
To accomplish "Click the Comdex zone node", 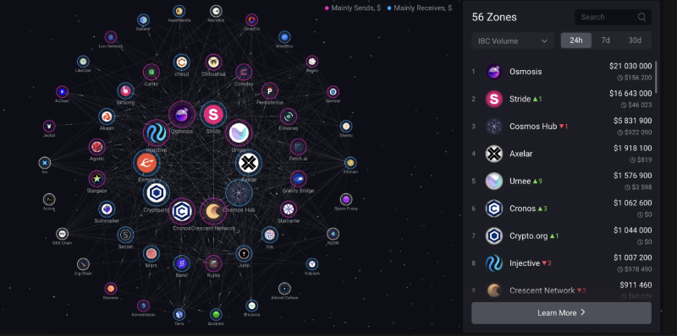I will [244, 72].
